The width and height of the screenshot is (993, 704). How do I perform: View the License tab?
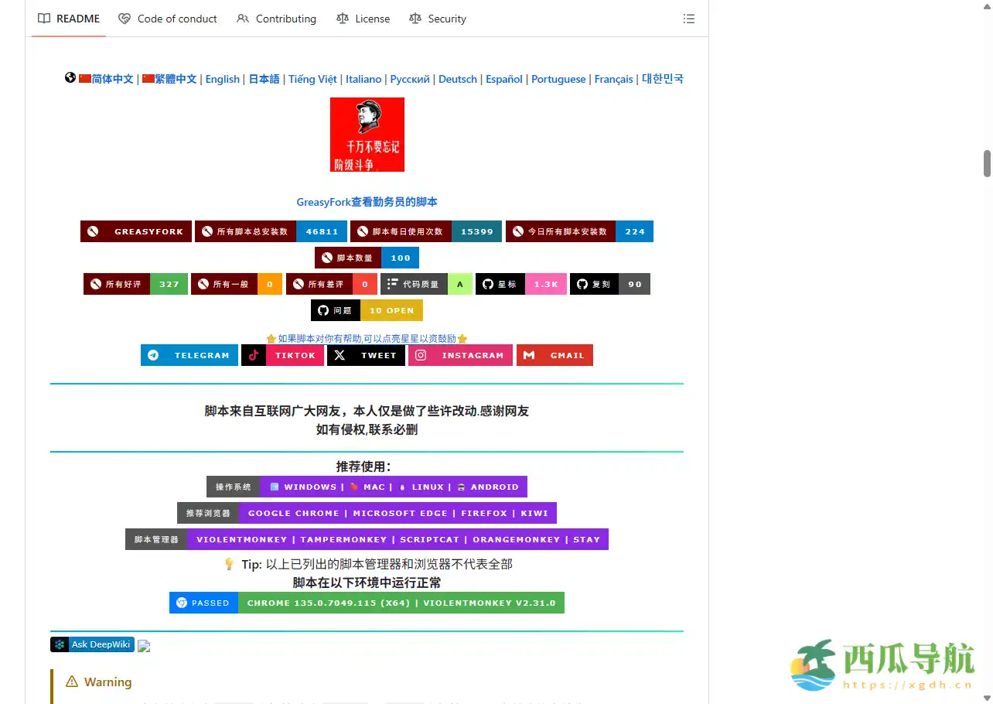(363, 19)
